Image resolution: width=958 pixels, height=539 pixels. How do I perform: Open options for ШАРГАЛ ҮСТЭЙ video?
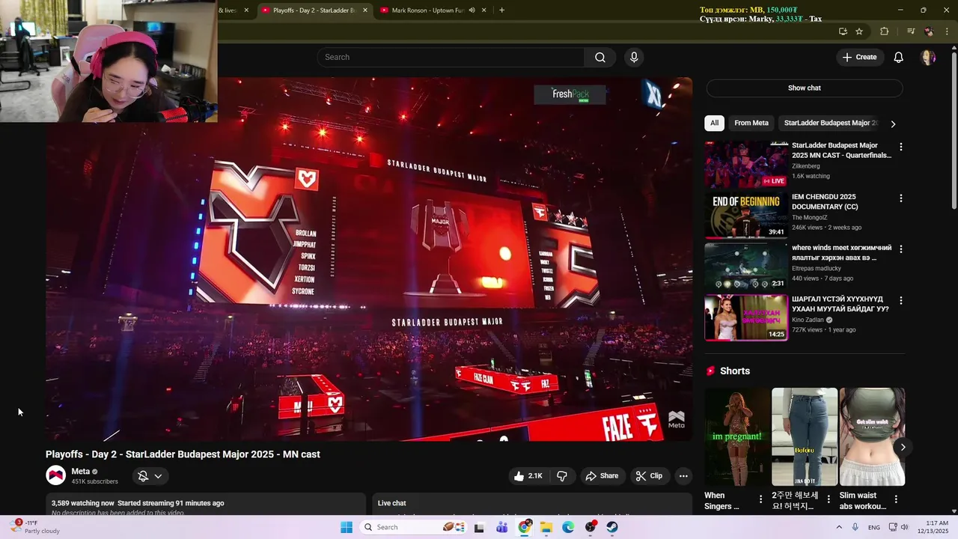pyautogui.click(x=900, y=300)
